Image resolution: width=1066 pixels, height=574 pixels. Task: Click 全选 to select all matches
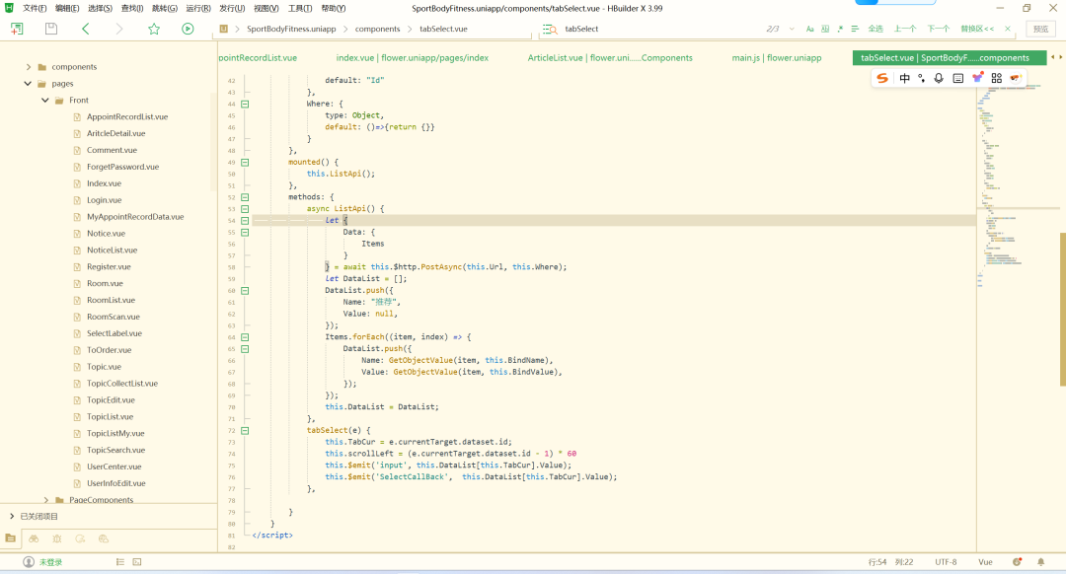876,29
